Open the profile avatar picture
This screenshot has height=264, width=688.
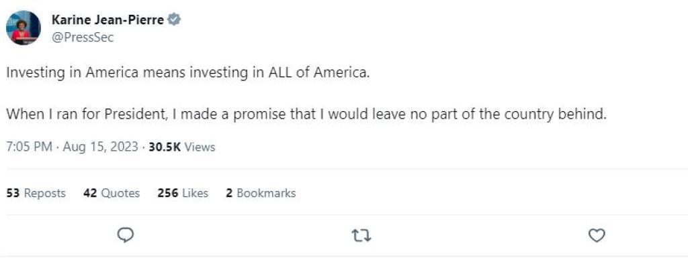coord(23,27)
